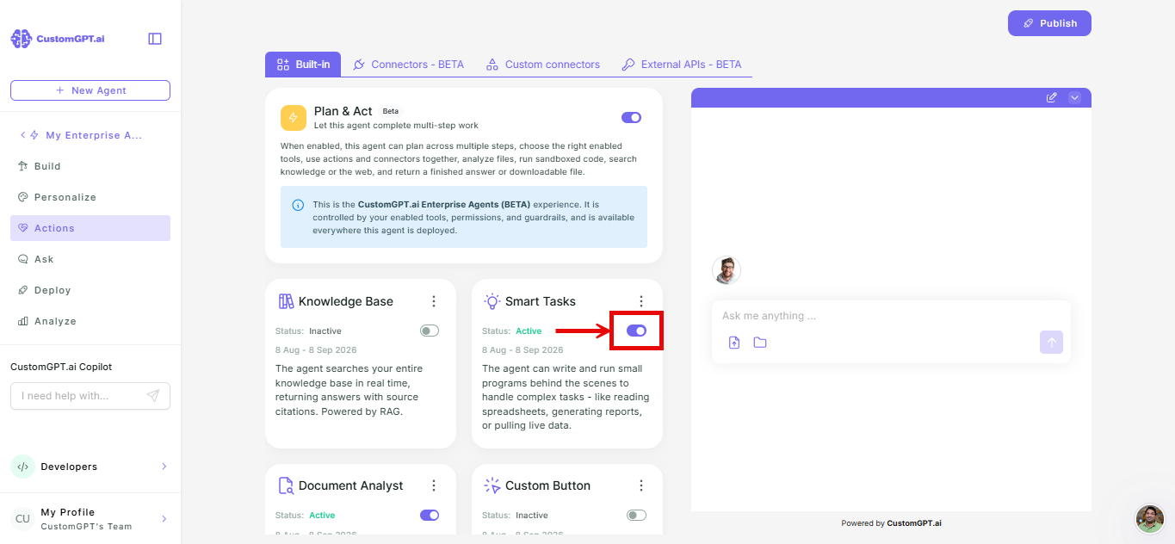Click the Plan & Act Beta badge
Viewport: 1175px width, 544px height.
[391, 111]
